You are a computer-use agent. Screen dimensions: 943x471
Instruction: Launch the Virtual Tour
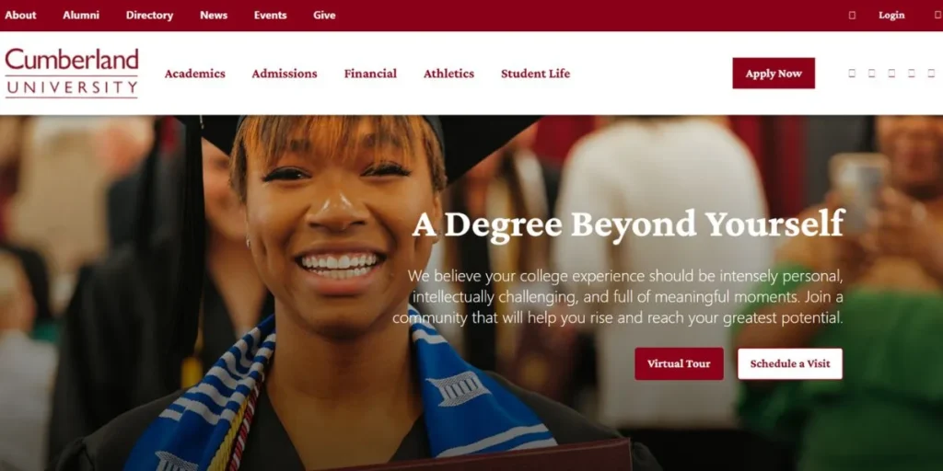click(x=679, y=363)
